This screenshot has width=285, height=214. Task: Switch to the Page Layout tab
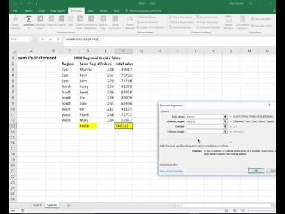coord(58,11)
